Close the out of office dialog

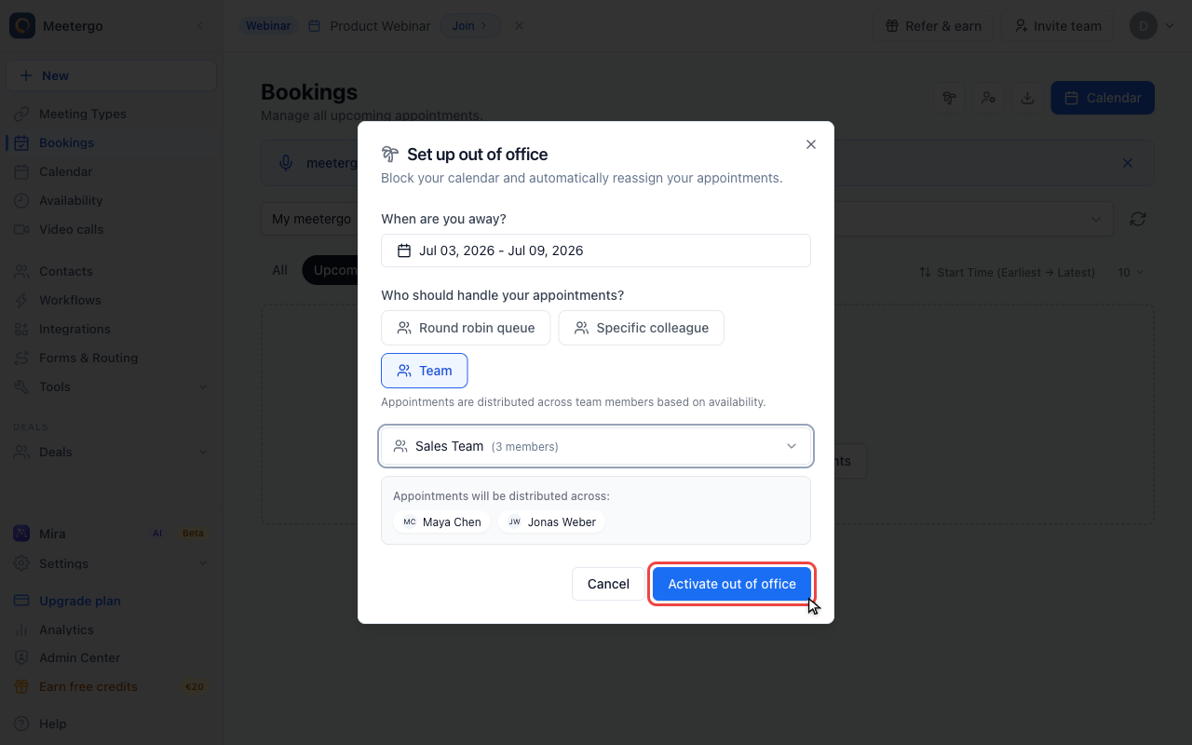811,144
